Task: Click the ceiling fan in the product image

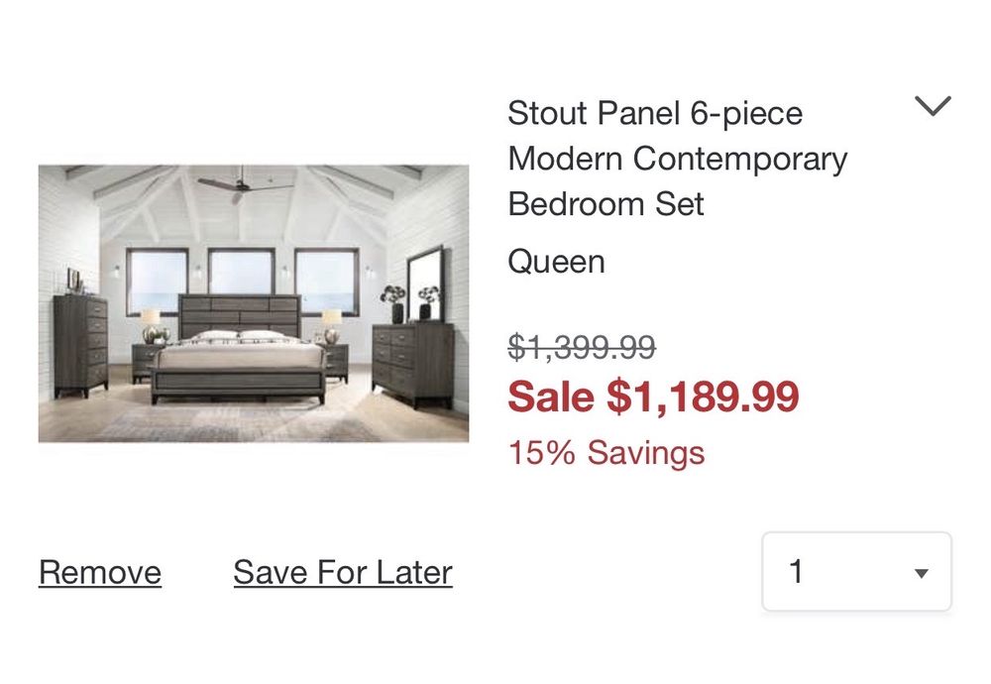Action: click(237, 184)
